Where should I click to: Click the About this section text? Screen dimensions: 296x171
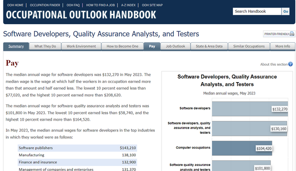click(274, 64)
